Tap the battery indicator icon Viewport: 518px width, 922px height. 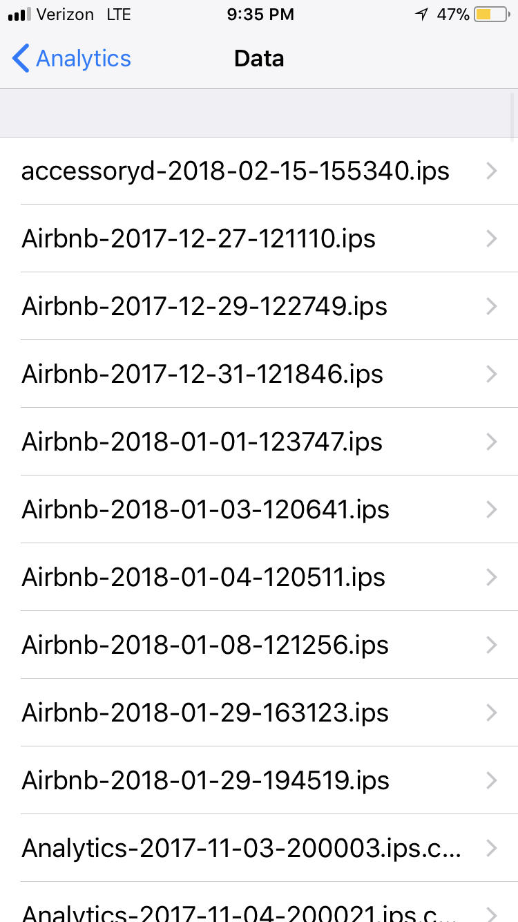pyautogui.click(x=492, y=15)
